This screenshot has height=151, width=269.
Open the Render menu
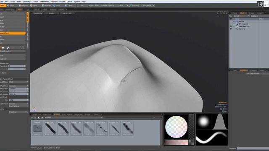[x=62, y=2]
